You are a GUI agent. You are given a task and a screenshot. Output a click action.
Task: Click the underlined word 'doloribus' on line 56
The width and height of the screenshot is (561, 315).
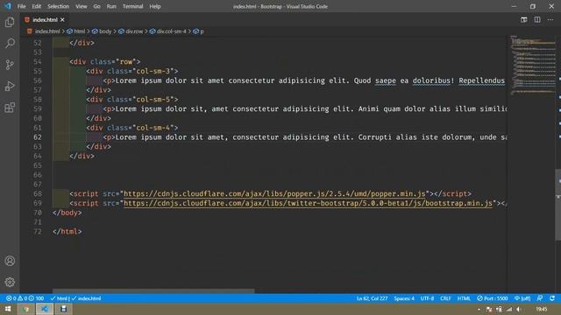click(x=431, y=80)
